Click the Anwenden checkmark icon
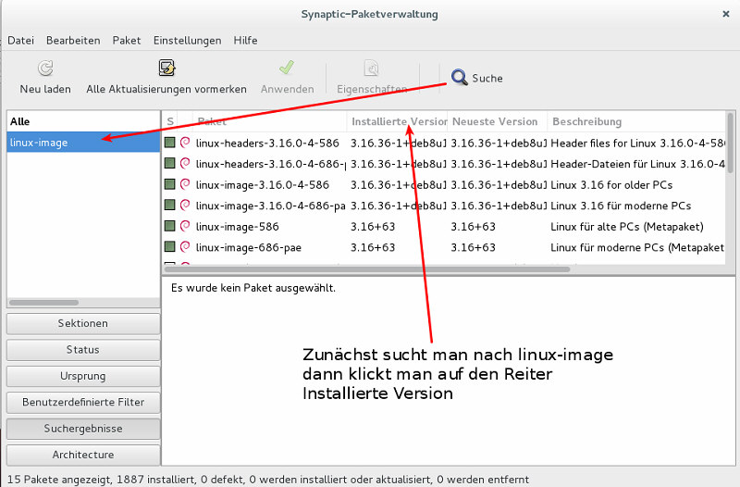This screenshot has height=487, width=740. (x=287, y=69)
